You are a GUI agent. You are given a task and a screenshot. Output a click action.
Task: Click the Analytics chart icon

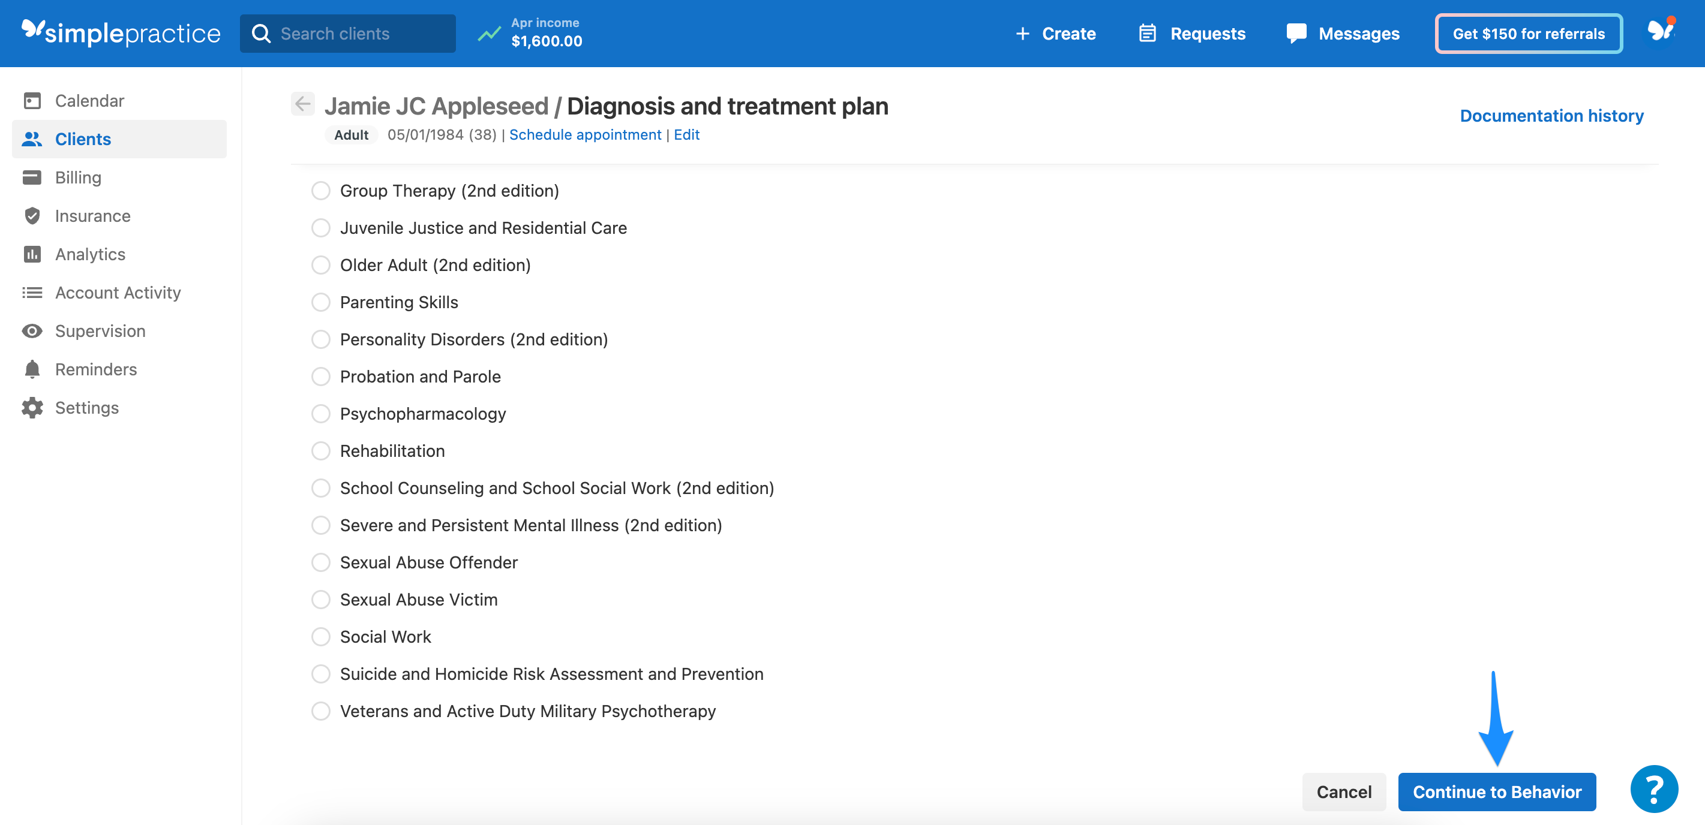32,254
